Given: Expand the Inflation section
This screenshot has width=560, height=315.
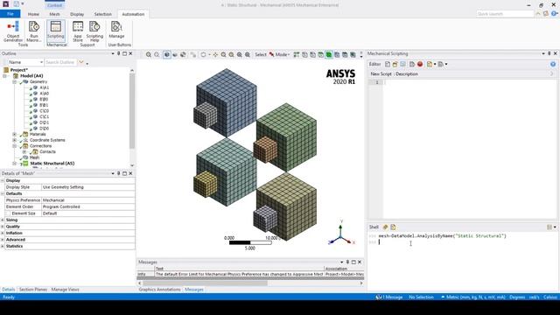Looking at the screenshot, I should [3, 233].
